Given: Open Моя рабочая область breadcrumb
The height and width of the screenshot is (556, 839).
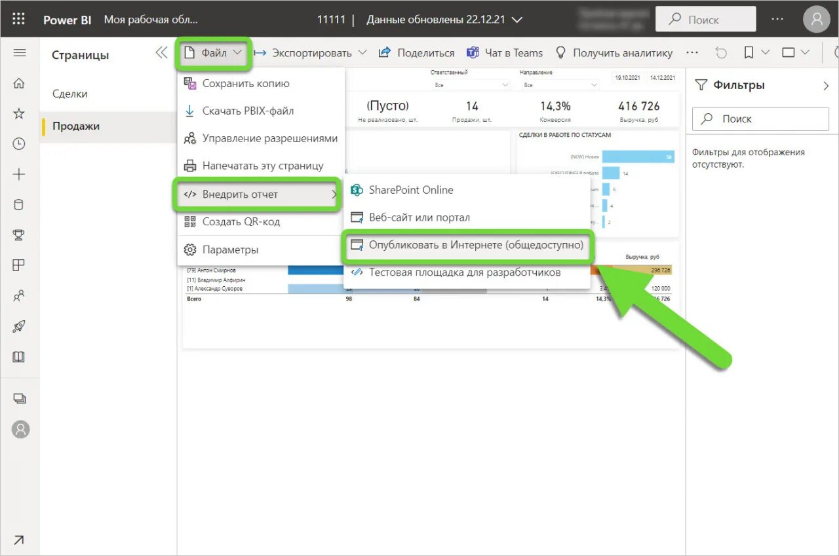Looking at the screenshot, I should click(x=151, y=20).
